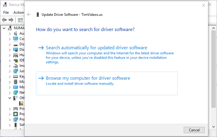Select the IDE controllers chip icon
The width and height of the screenshot is (217, 137).
[16, 60]
